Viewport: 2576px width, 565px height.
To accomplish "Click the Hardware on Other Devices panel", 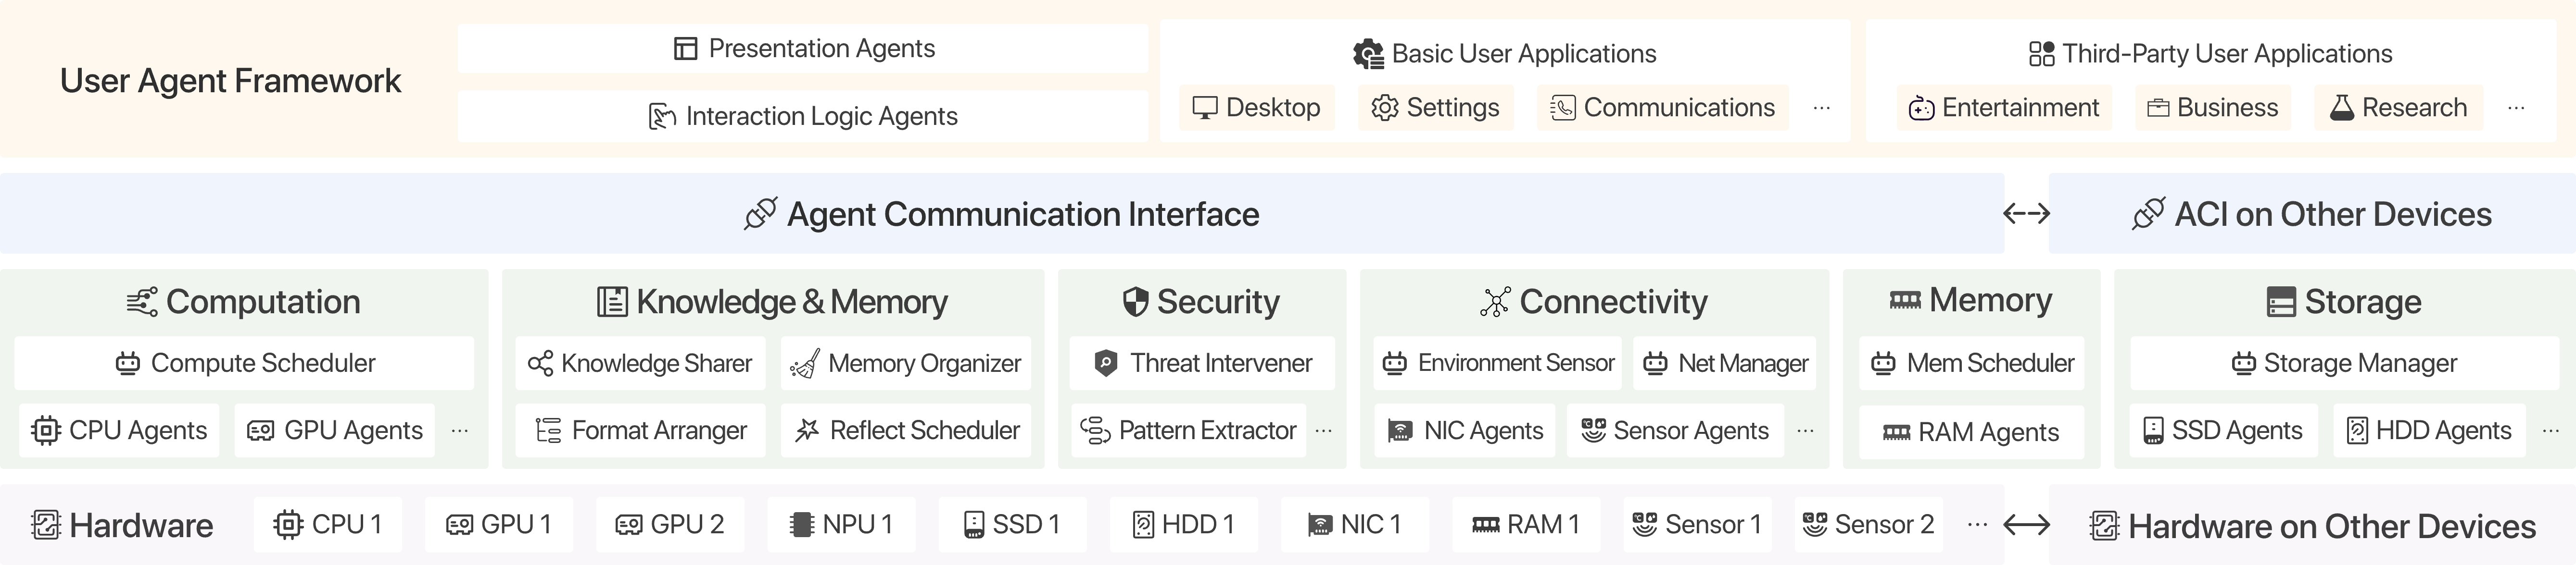I will pyautogui.click(x=2312, y=525).
